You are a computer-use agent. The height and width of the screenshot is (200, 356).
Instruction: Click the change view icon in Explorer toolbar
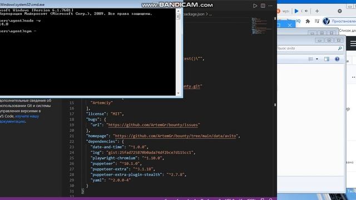[310, 59]
